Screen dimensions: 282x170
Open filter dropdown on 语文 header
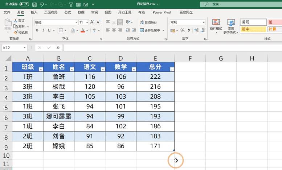pyautogui.click(x=103, y=69)
